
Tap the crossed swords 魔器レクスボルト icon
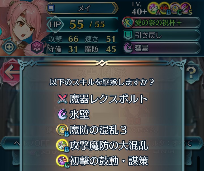62,99
